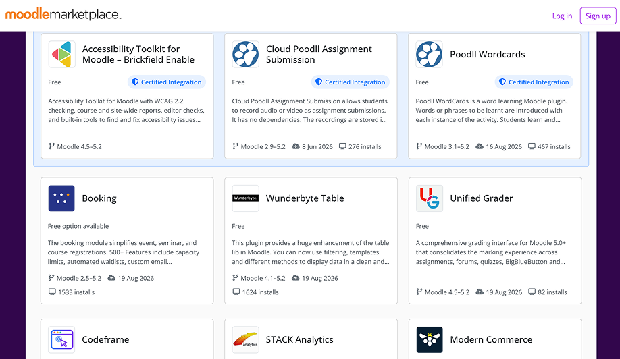Image resolution: width=620 pixels, height=359 pixels.
Task: Click the '467 installs' text
Action: [554, 146]
